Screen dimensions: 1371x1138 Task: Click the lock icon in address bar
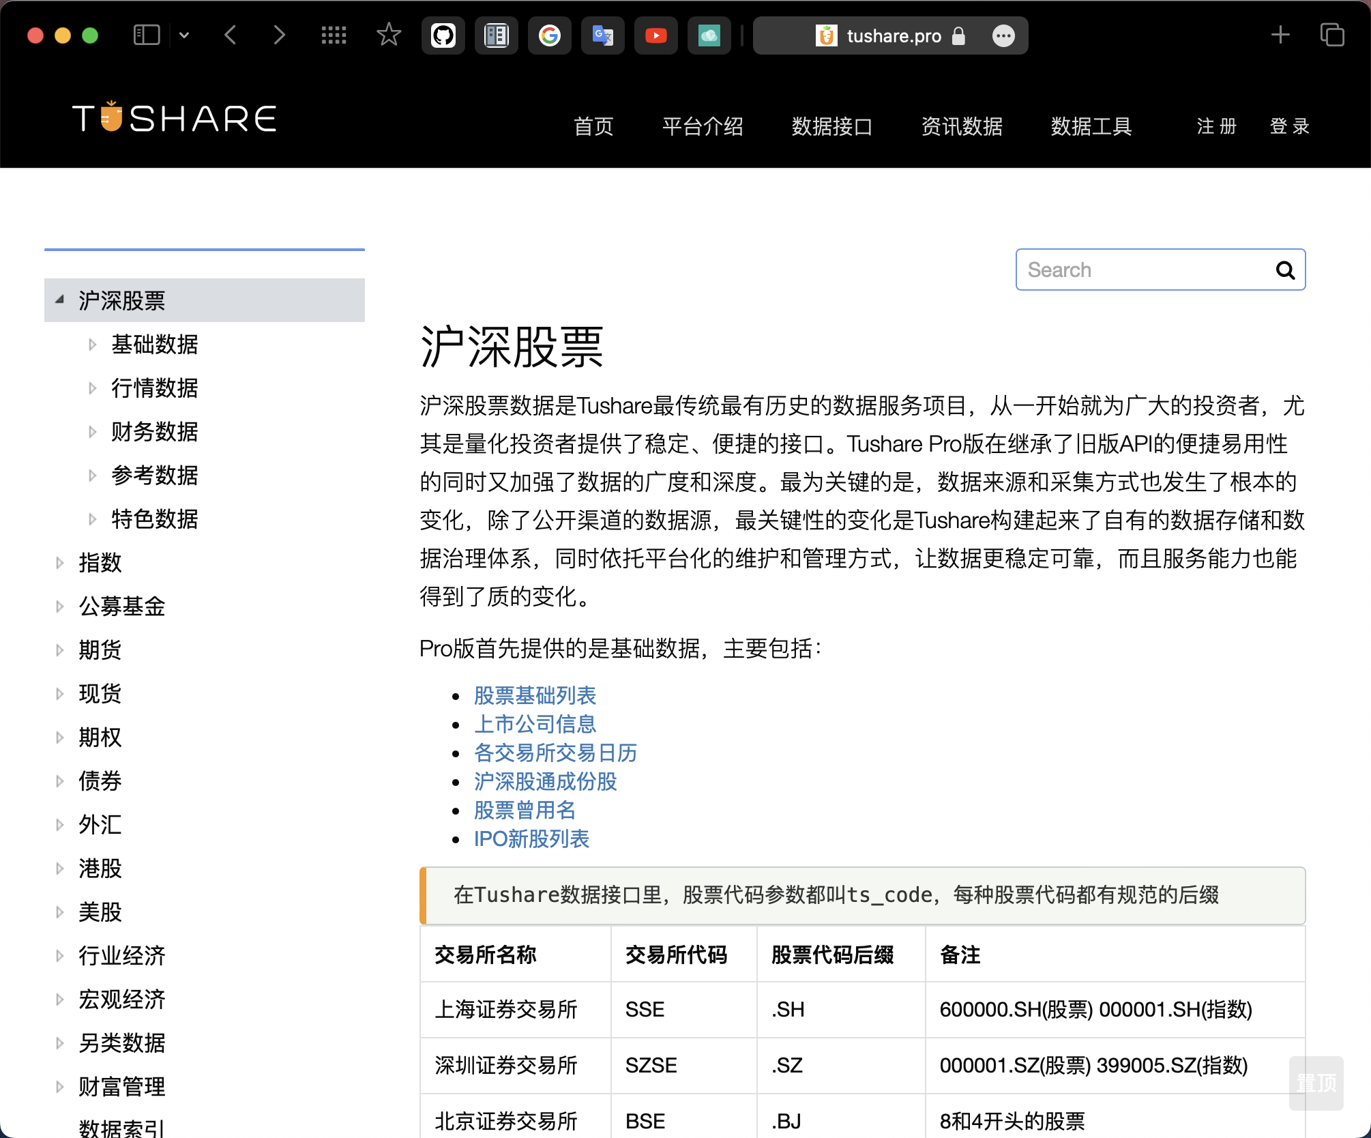coord(958,35)
